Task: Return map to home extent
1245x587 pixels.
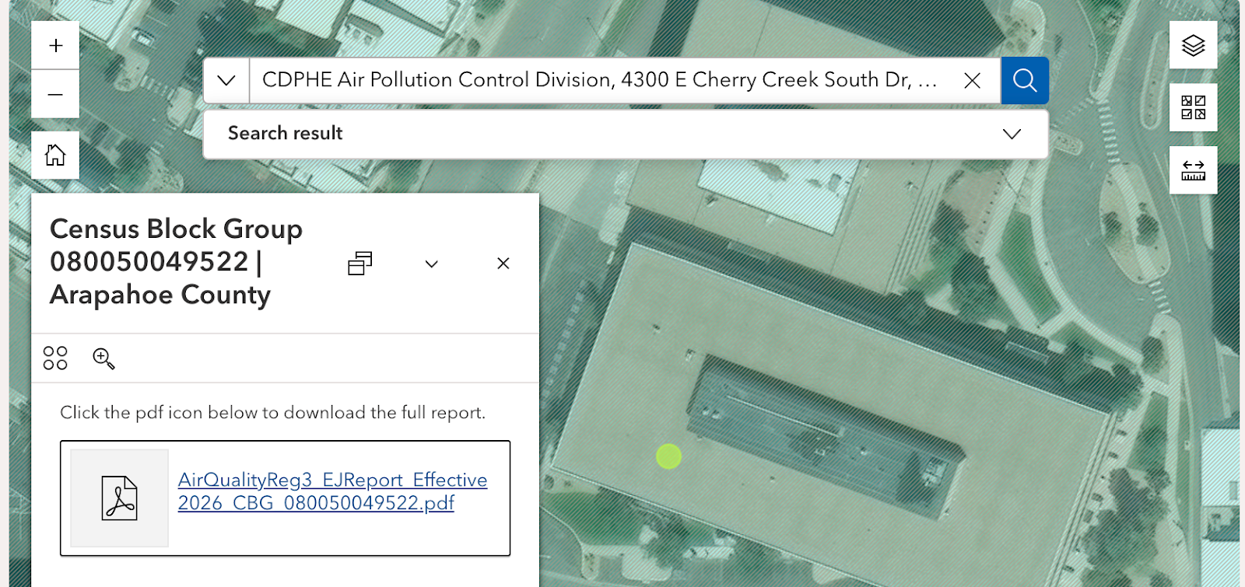Action: (55, 155)
